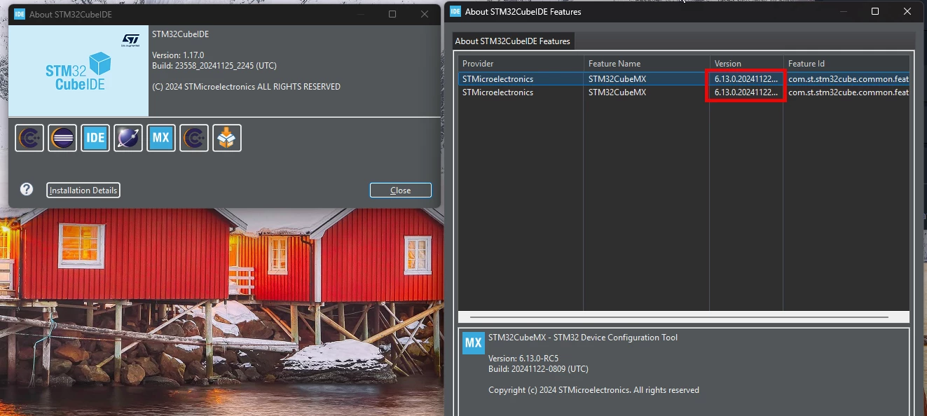Image resolution: width=927 pixels, height=416 pixels.
Task: Click the 'About STM32CubeIDE Features' window title
Action: [x=523, y=12]
